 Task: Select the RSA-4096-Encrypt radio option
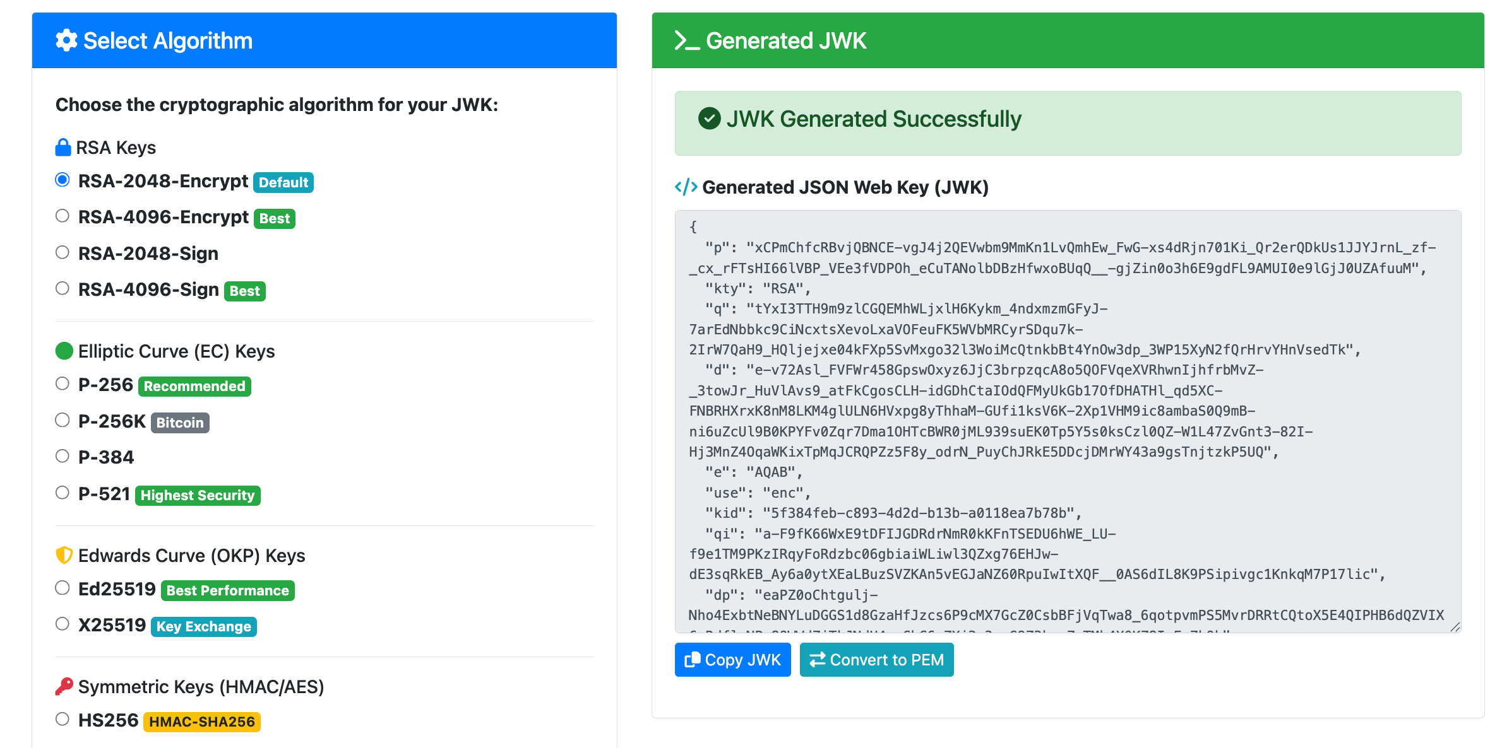pos(63,216)
